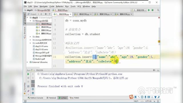
Task: Expand the data folder
Action: point(30,37)
